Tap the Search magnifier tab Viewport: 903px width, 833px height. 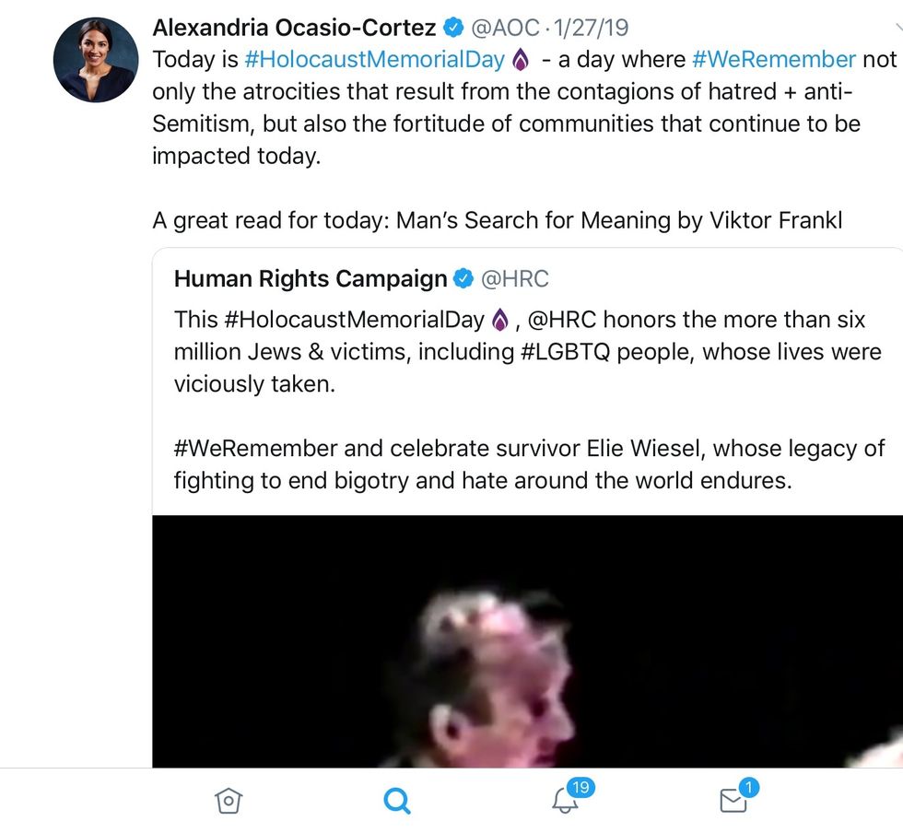[x=396, y=801]
